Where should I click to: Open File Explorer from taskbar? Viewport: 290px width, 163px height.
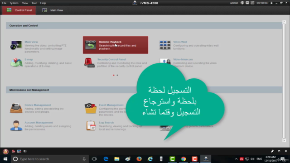tap(117, 159)
